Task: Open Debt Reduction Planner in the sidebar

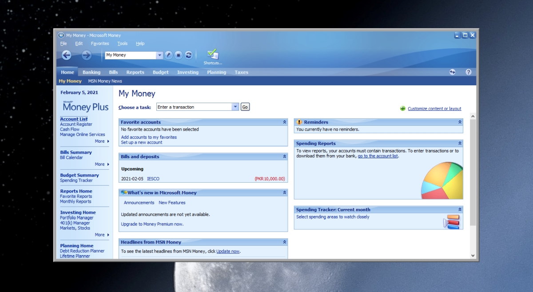Action: coord(82,251)
